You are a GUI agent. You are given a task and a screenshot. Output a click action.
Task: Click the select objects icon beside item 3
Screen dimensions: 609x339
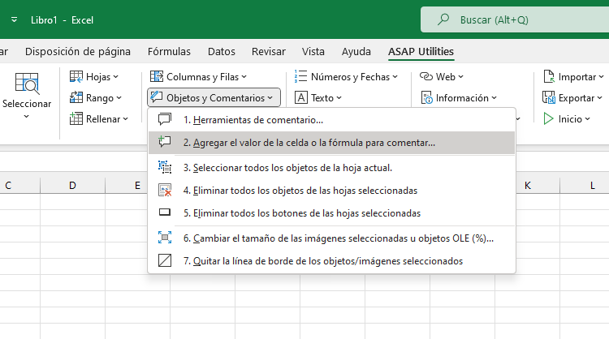pos(165,167)
